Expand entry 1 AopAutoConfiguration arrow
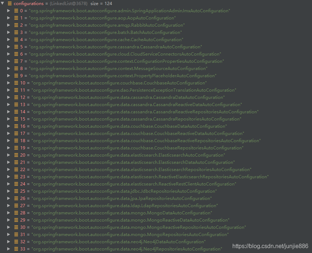 (x=9, y=18)
